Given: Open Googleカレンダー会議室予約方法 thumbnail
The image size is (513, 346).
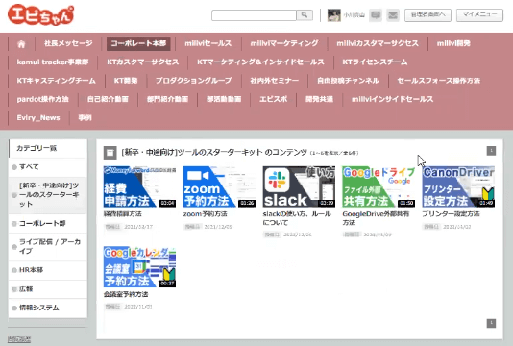Looking at the screenshot, I should [x=139, y=267].
